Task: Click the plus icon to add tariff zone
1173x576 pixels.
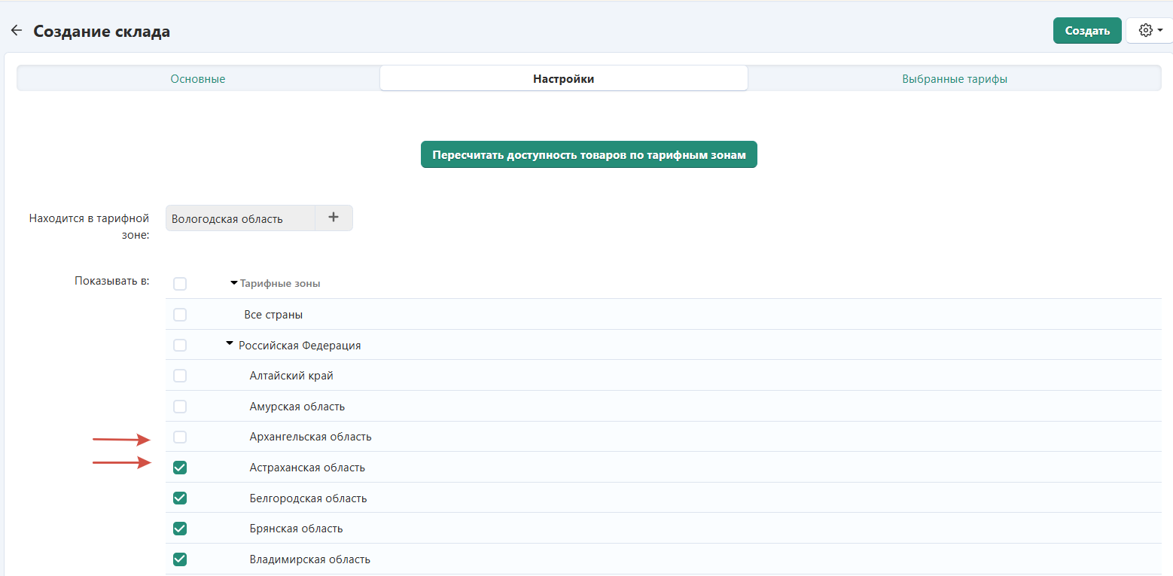Action: tap(334, 218)
